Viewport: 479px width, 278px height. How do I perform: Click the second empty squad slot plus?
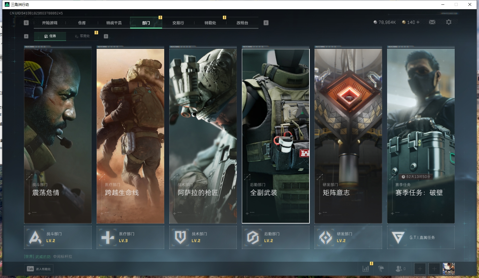(x=434, y=269)
